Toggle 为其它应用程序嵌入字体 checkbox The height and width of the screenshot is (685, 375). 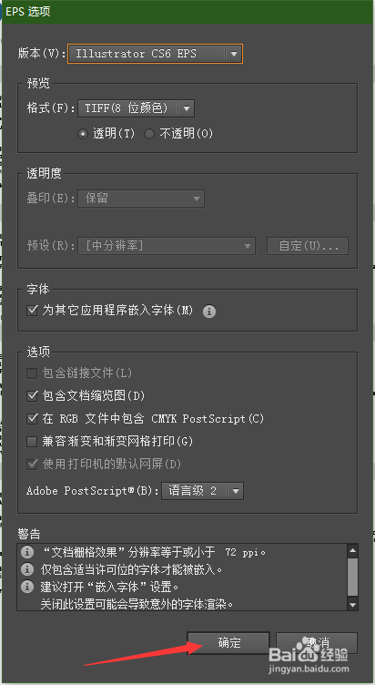tap(32, 311)
